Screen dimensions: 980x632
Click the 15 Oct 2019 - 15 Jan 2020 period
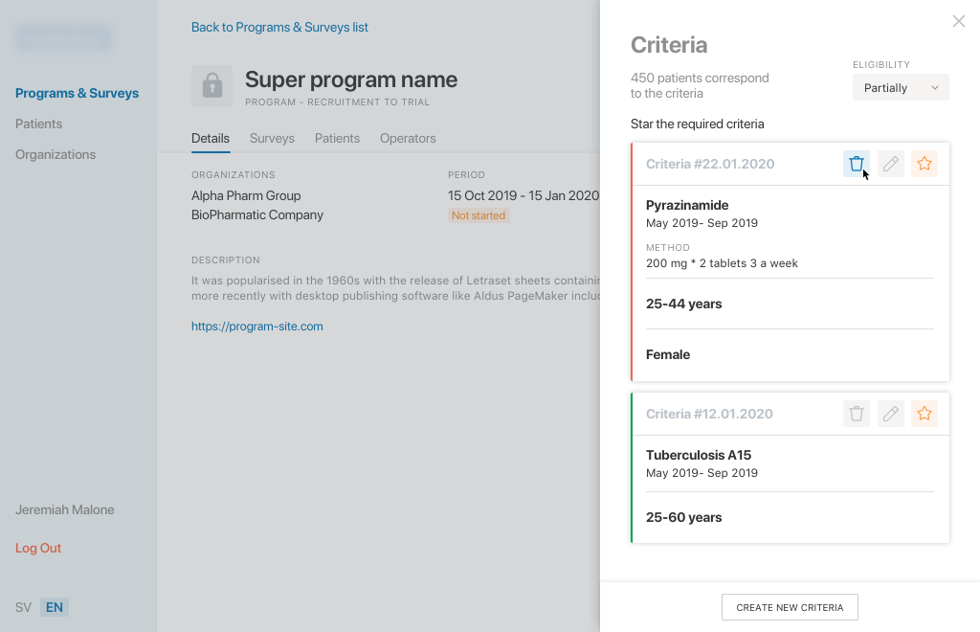coord(523,195)
